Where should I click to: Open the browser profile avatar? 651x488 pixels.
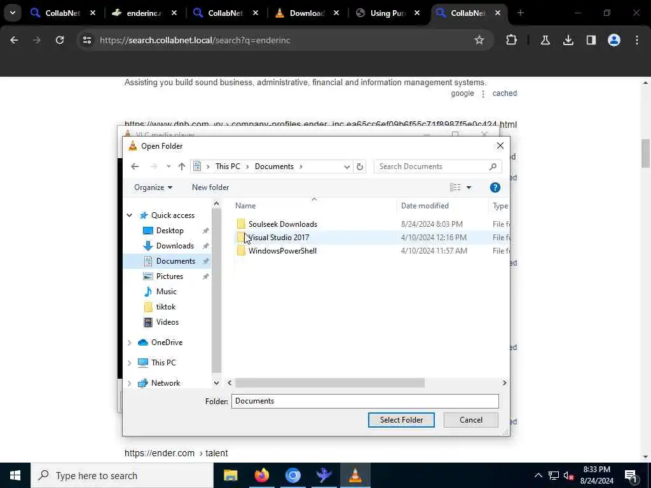pyautogui.click(x=613, y=40)
